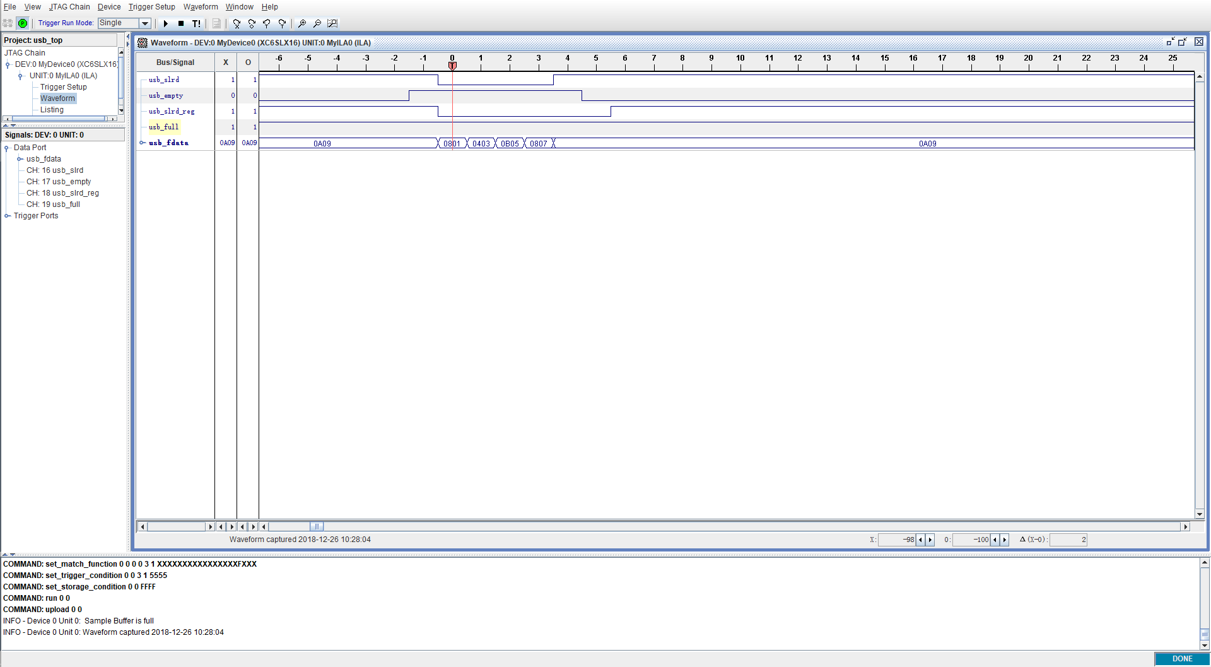Click the waveform horizontal scrollbar thumb
The height and width of the screenshot is (667, 1211).
[x=317, y=526]
